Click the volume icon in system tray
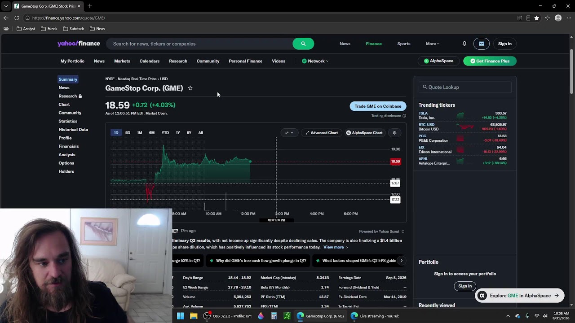The image size is (575, 323). tap(545, 316)
